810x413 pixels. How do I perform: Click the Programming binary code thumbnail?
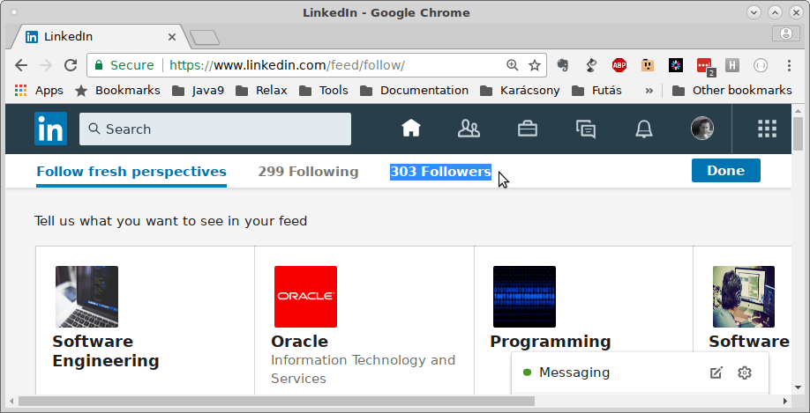tap(524, 297)
